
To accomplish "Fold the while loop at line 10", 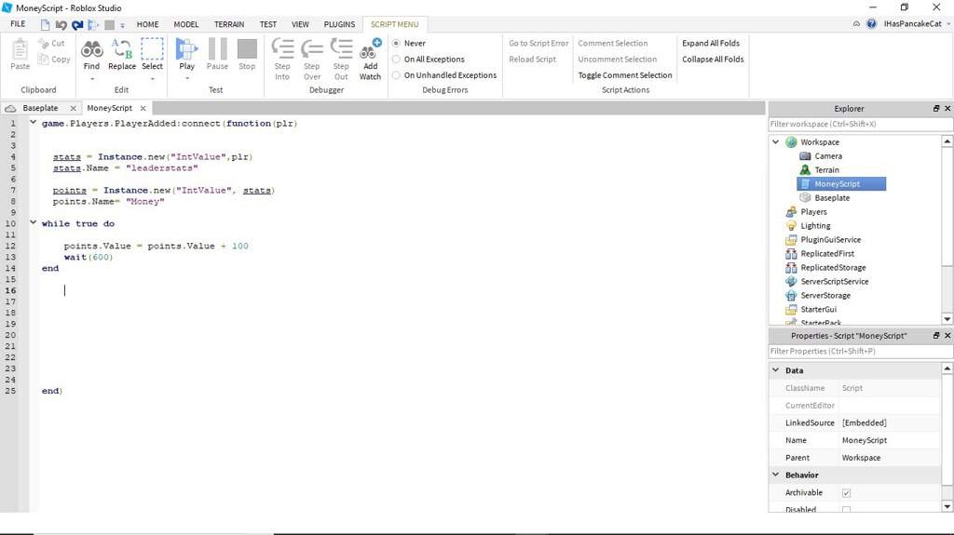I will (x=33, y=222).
